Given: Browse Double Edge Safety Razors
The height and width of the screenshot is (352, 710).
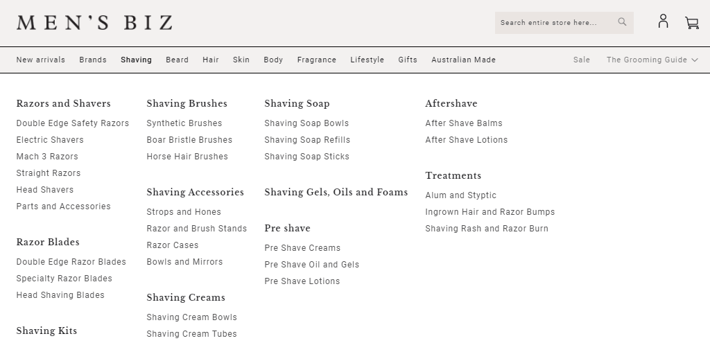Looking at the screenshot, I should [72, 123].
